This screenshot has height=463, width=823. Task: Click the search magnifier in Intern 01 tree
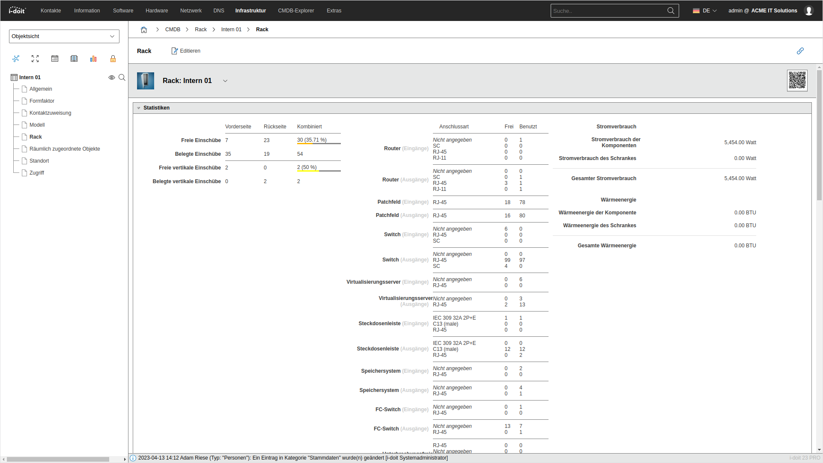click(x=122, y=77)
